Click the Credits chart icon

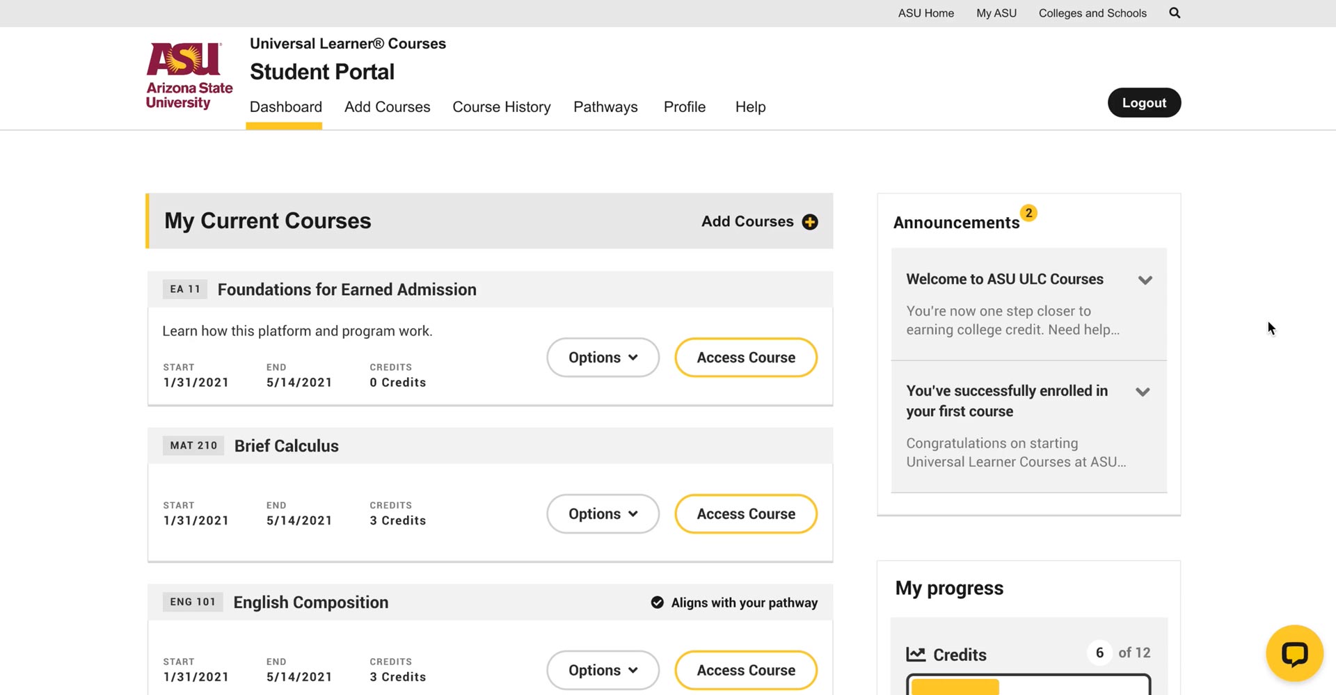tap(916, 654)
